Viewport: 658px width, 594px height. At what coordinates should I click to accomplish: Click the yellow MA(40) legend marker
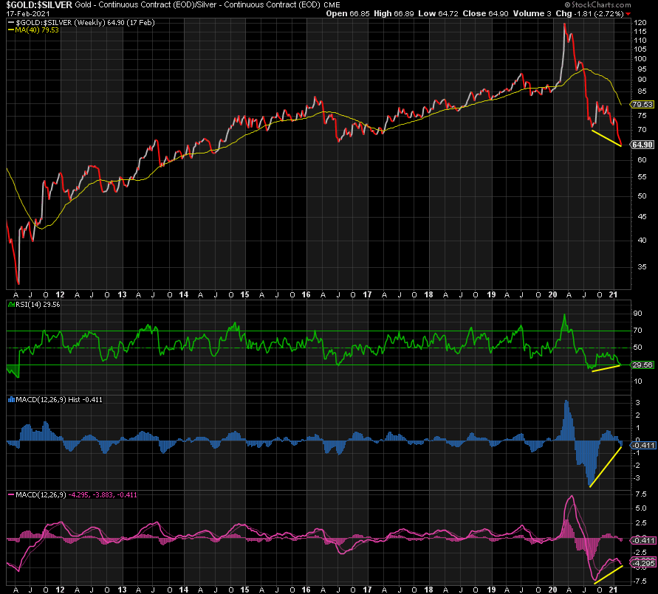pyautogui.click(x=11, y=30)
